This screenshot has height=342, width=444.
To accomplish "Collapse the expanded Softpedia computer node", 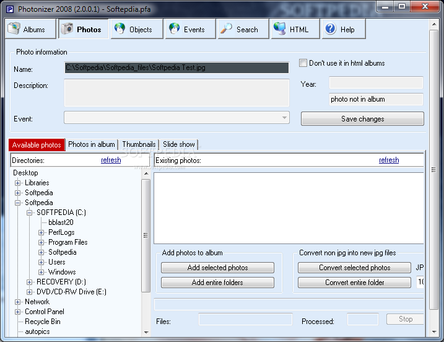I will 17,203.
